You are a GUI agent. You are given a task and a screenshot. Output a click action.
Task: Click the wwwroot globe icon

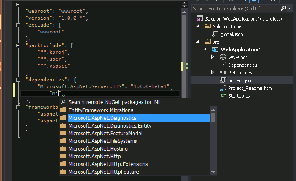pyautogui.click(x=223, y=57)
